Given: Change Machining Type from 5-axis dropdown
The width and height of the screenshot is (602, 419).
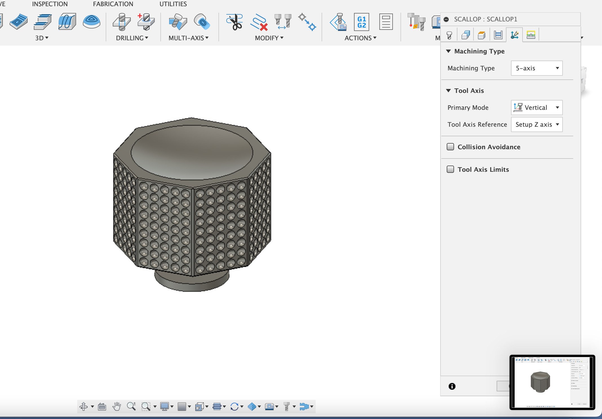Looking at the screenshot, I should [537, 68].
